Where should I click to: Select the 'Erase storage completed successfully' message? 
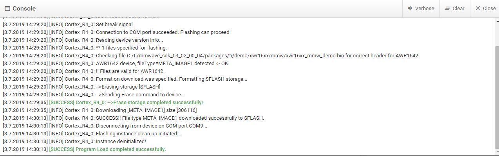[103, 103]
